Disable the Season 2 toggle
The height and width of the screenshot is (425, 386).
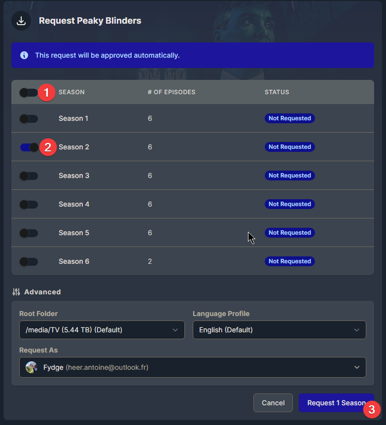coord(29,147)
